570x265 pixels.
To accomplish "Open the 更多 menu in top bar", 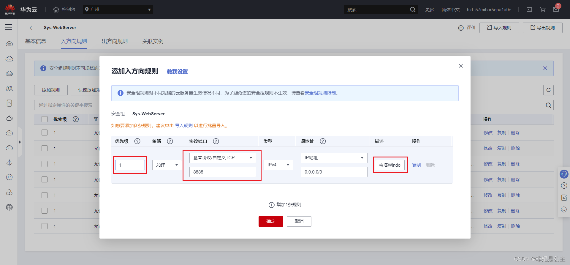I will [430, 10].
